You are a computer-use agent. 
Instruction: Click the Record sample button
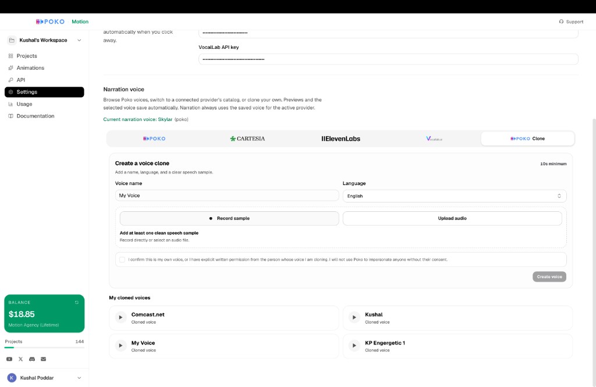(x=229, y=219)
